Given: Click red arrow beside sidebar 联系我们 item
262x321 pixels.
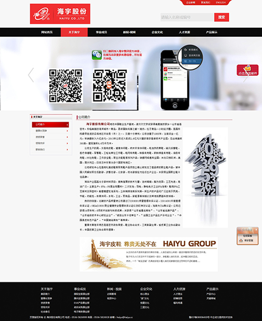Looking at the screenshot, I should pyautogui.click(x=67, y=150).
